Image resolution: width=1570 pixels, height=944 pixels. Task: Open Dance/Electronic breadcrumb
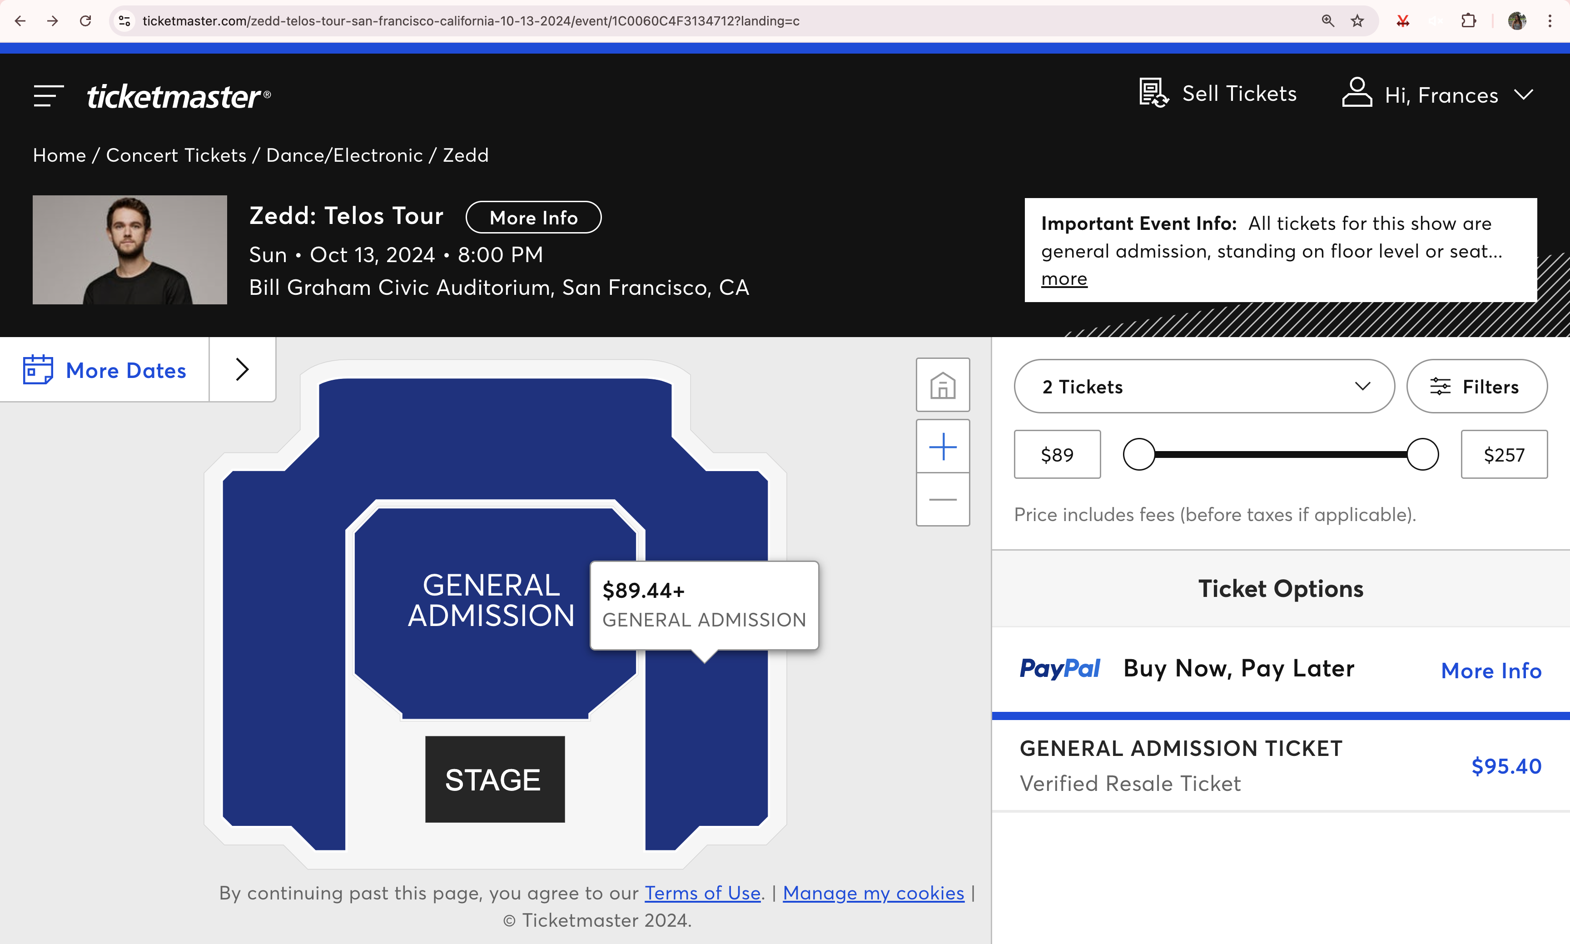tap(344, 155)
